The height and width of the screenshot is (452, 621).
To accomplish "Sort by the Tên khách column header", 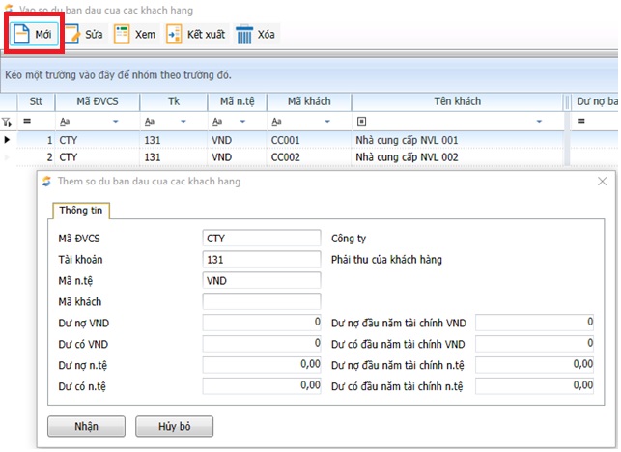I will 457,101.
